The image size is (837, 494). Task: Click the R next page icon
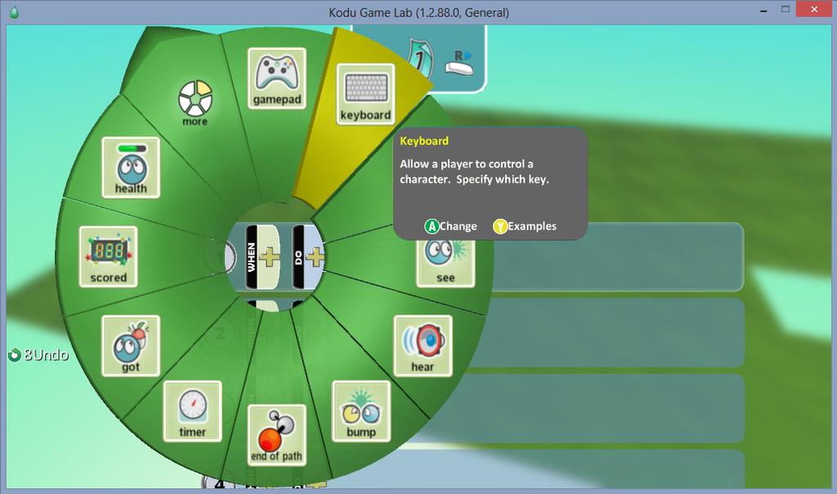click(459, 62)
